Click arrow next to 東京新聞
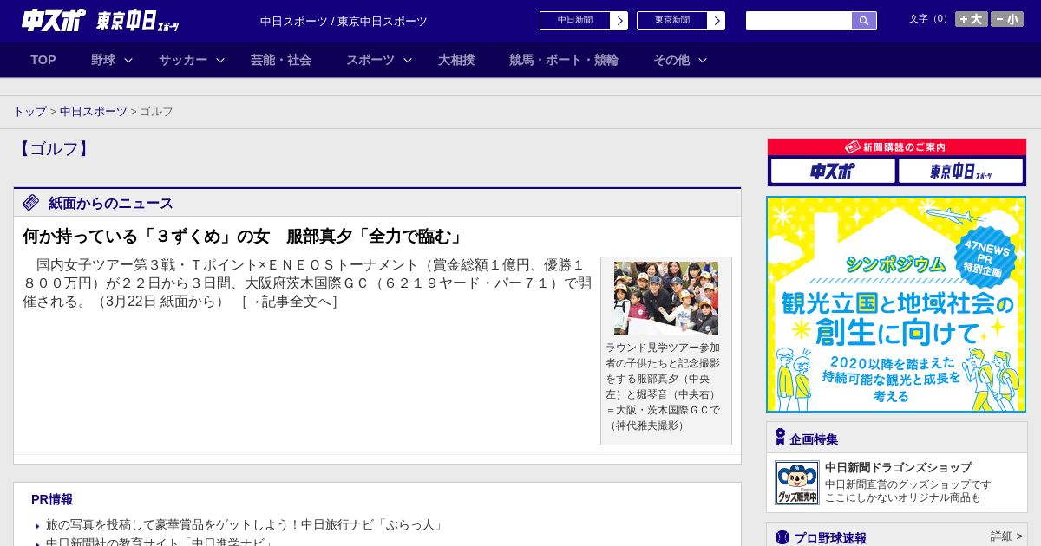This screenshot has width=1041, height=546. 717,21
